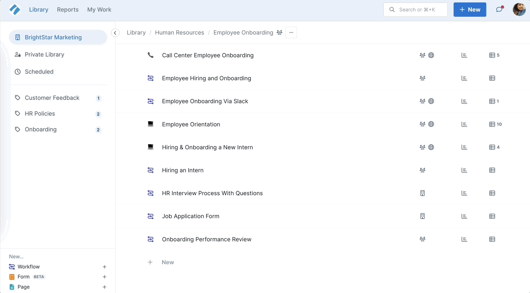530x293 pixels.
Task: Open table runs icon with 10 for Employee Orientation
Action: [x=495, y=124]
